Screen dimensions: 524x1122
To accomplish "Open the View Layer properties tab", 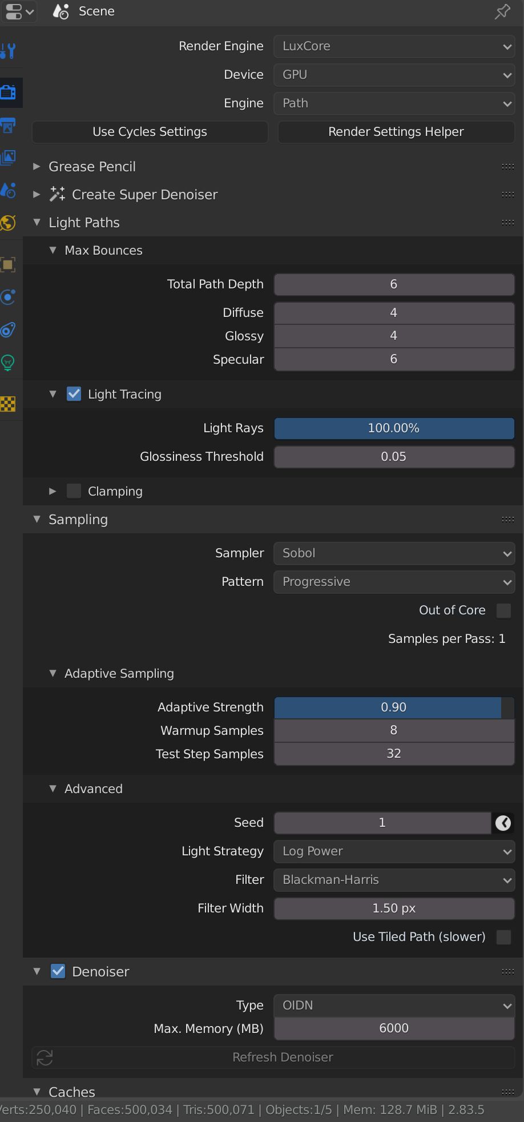I will (x=8, y=158).
